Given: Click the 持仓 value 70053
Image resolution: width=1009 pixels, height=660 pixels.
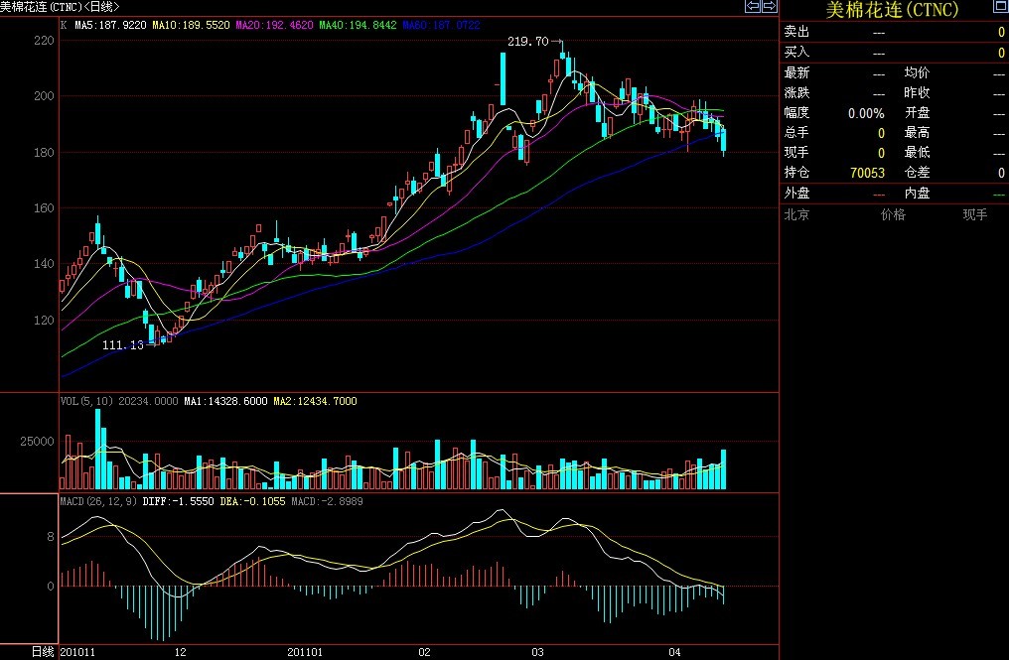Looking at the screenshot, I should coord(865,173).
